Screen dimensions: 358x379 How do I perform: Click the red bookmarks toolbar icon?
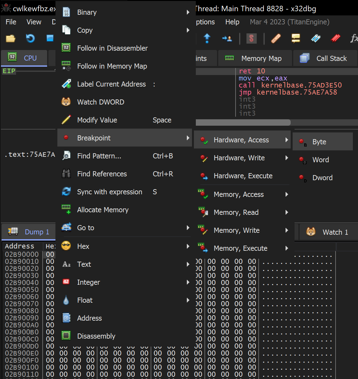tap(336, 38)
